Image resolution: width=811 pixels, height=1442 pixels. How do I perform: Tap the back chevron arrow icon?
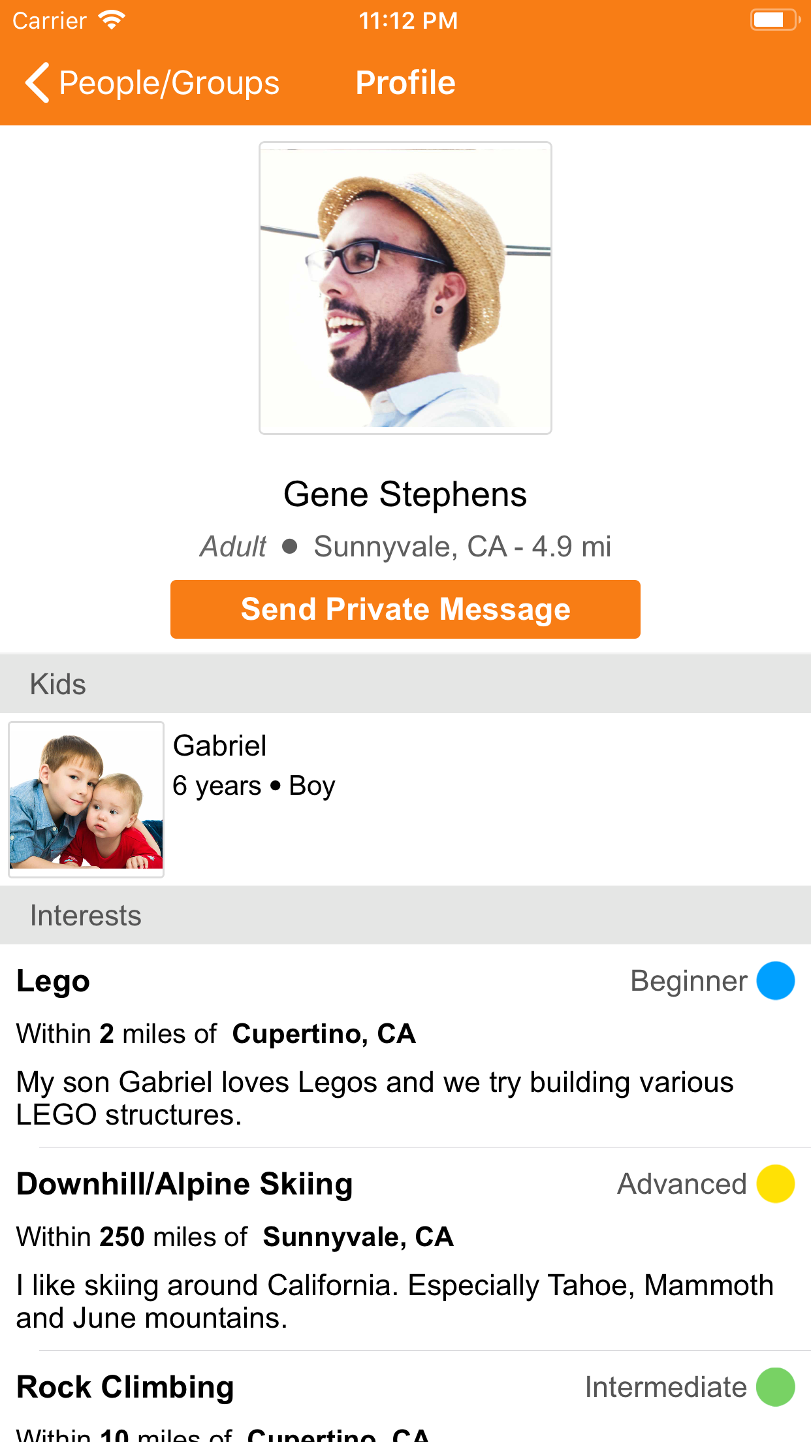[x=37, y=83]
